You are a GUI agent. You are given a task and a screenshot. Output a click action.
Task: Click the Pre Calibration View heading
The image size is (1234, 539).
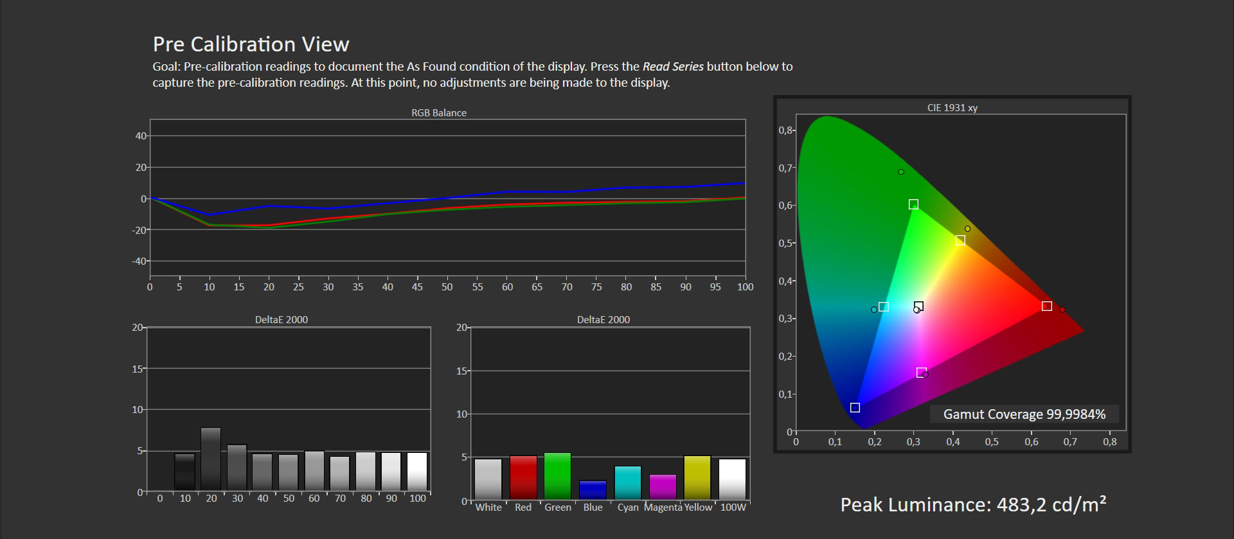click(x=251, y=44)
